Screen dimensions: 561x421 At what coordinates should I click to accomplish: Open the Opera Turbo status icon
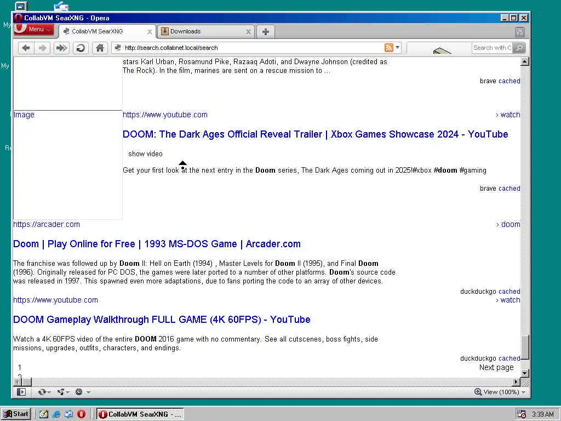79,392
